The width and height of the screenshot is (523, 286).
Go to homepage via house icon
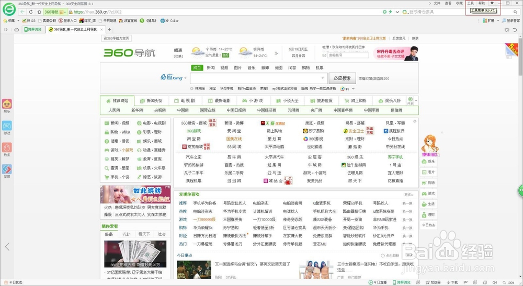(39, 12)
